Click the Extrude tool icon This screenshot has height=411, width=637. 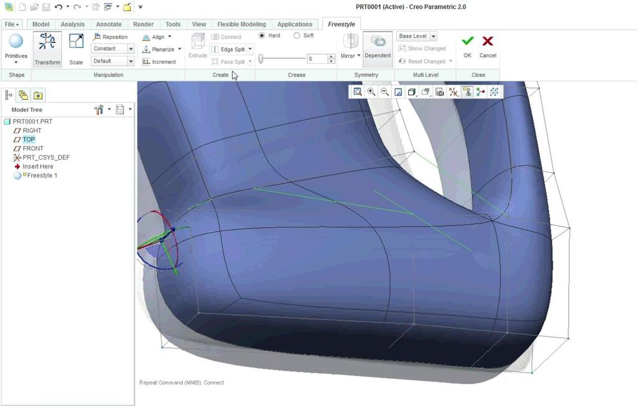[x=198, y=41]
